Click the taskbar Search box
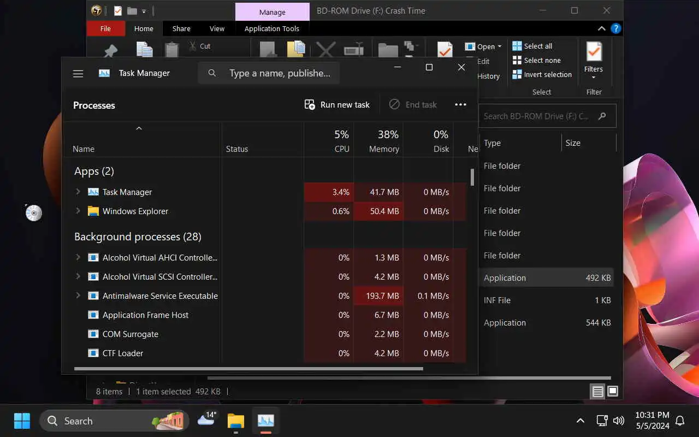Screen dimensions: 699x437 (114, 421)
